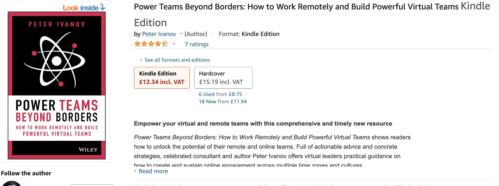Switch to the Hardcover format option
Image resolution: width=499 pixels, height=186 pixels.
223,78
